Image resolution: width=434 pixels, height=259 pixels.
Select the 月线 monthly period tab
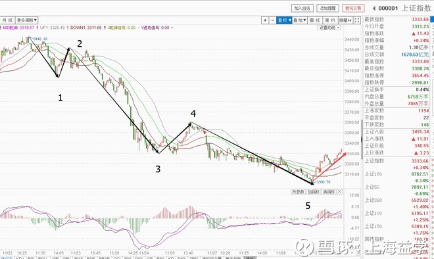click(x=8, y=20)
